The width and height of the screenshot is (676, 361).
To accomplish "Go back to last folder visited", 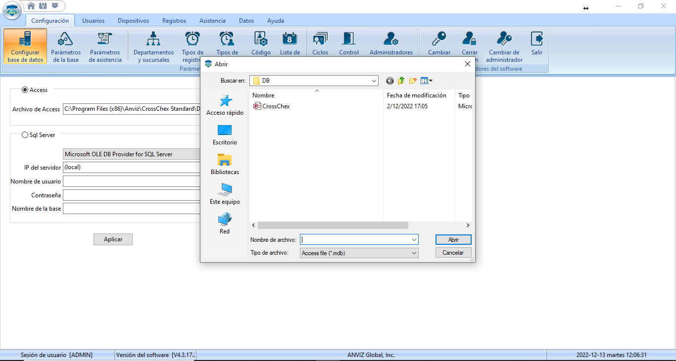I will 390,81.
